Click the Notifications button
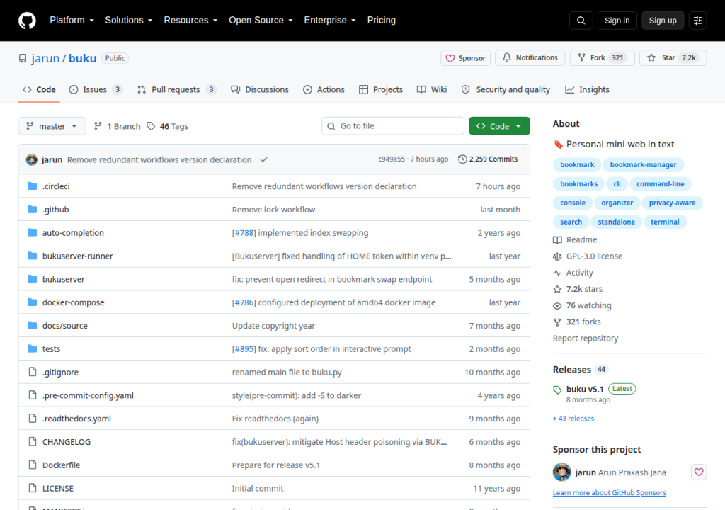 pyautogui.click(x=530, y=58)
